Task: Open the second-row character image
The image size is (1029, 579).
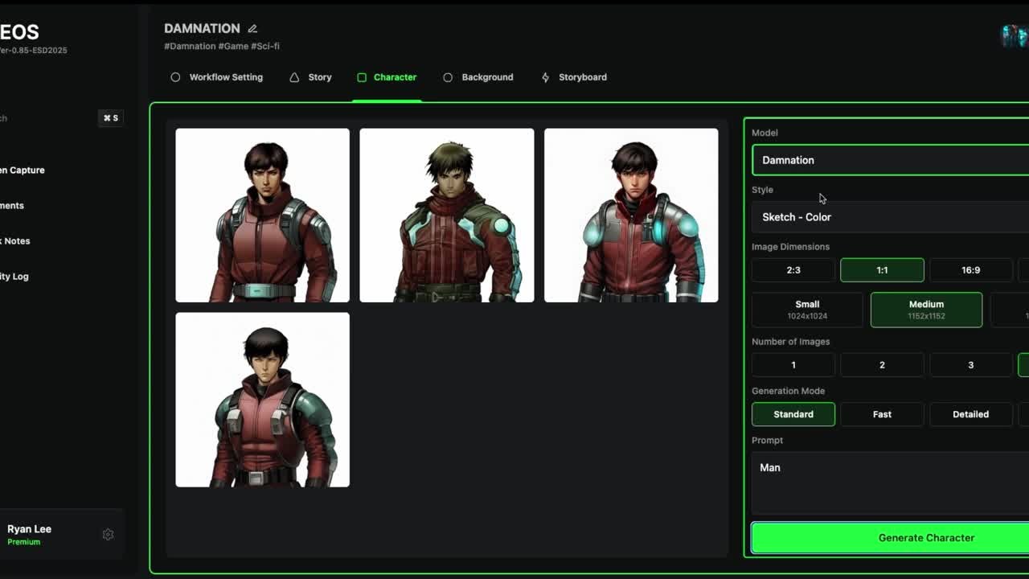Action: [263, 400]
